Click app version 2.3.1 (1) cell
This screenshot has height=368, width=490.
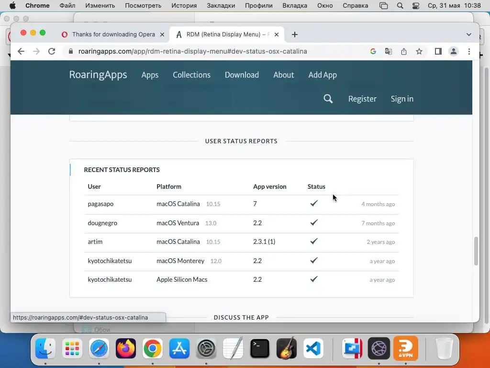[264, 242]
